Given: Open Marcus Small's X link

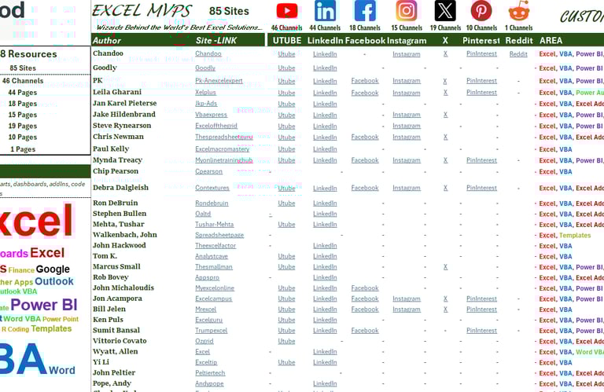Looking at the screenshot, I should [x=445, y=266].
